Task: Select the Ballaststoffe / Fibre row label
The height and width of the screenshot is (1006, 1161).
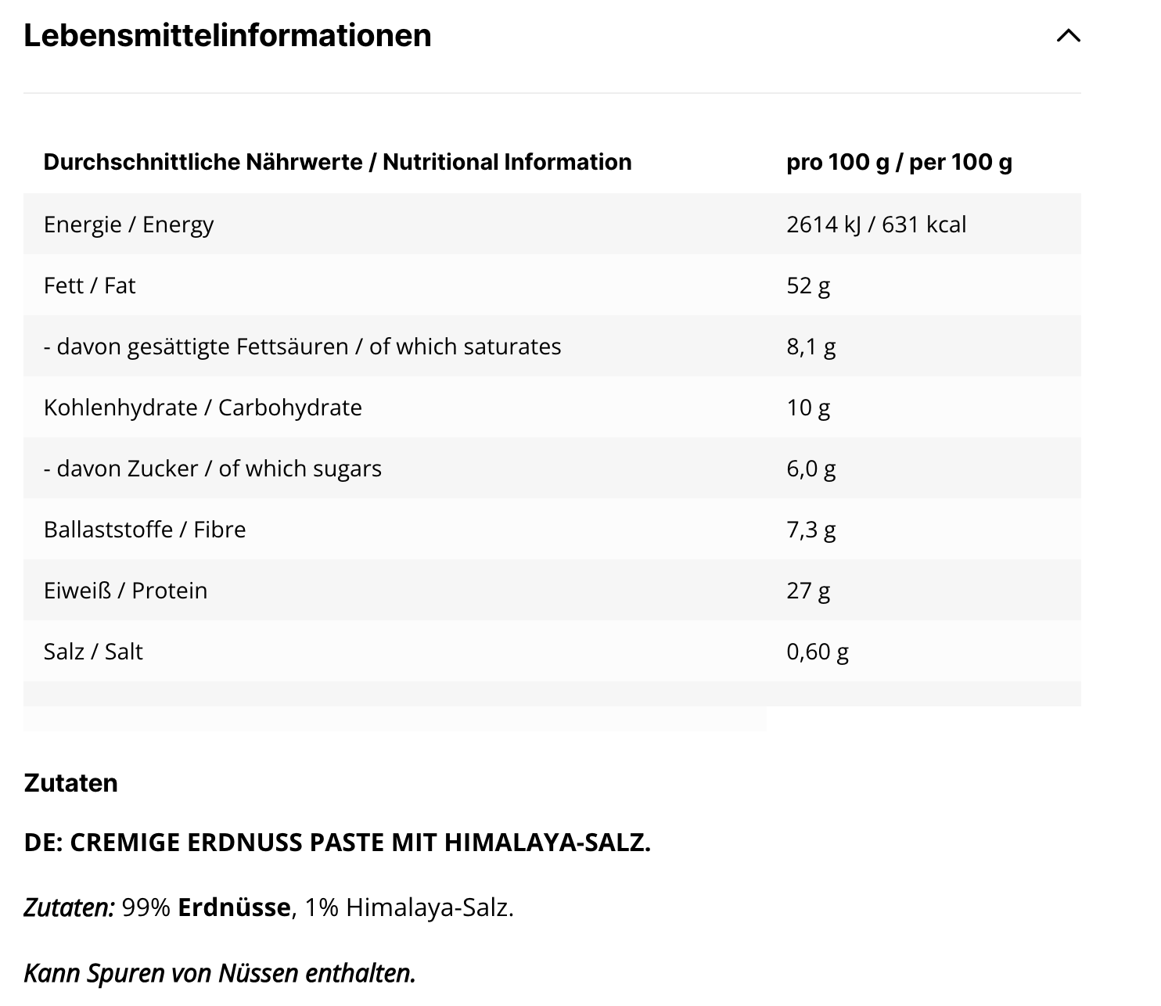Action: [x=145, y=530]
